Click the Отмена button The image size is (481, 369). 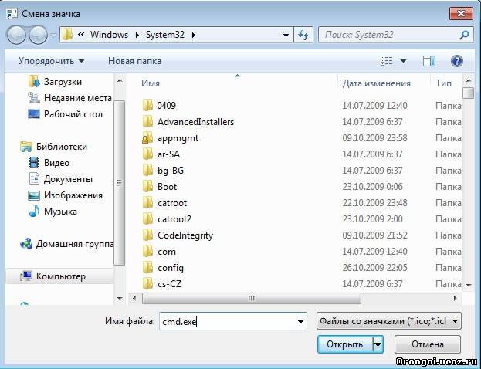coord(428,344)
